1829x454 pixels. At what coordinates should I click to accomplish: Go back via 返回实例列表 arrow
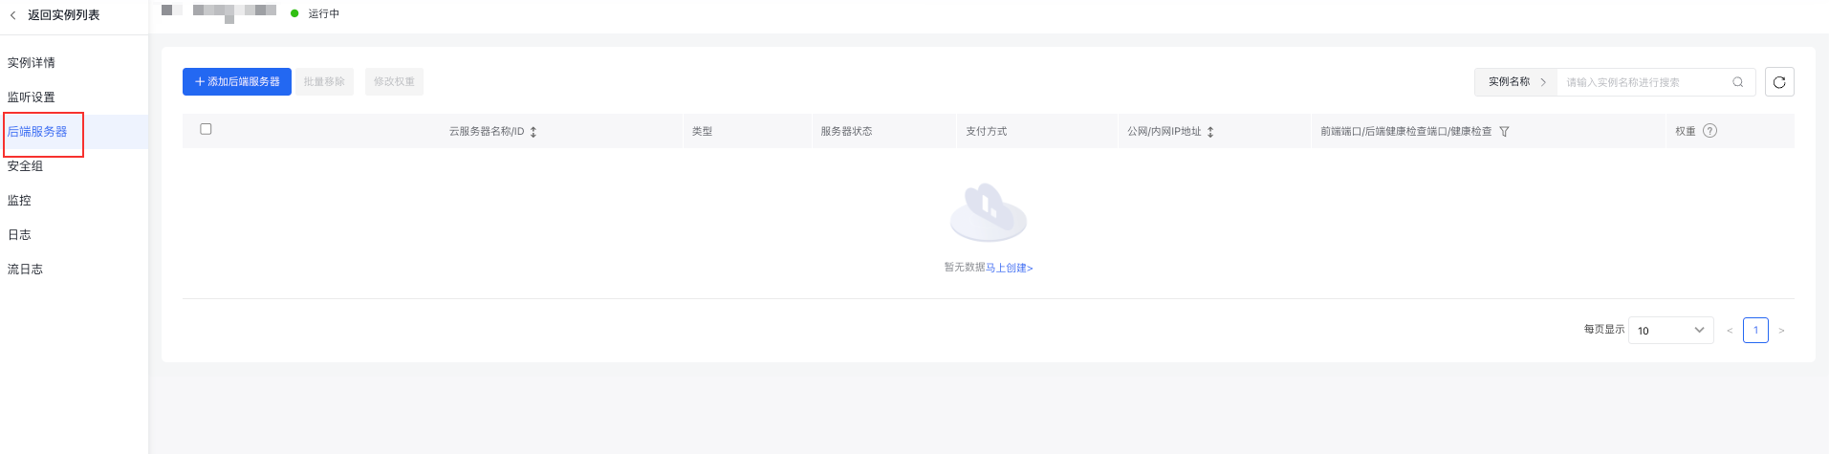click(13, 15)
